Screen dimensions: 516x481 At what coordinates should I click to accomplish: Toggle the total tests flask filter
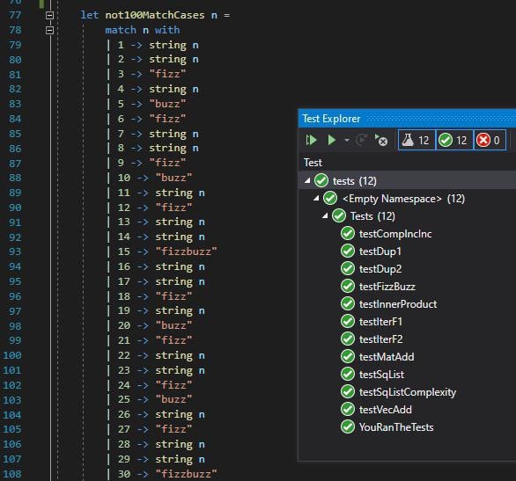click(416, 141)
